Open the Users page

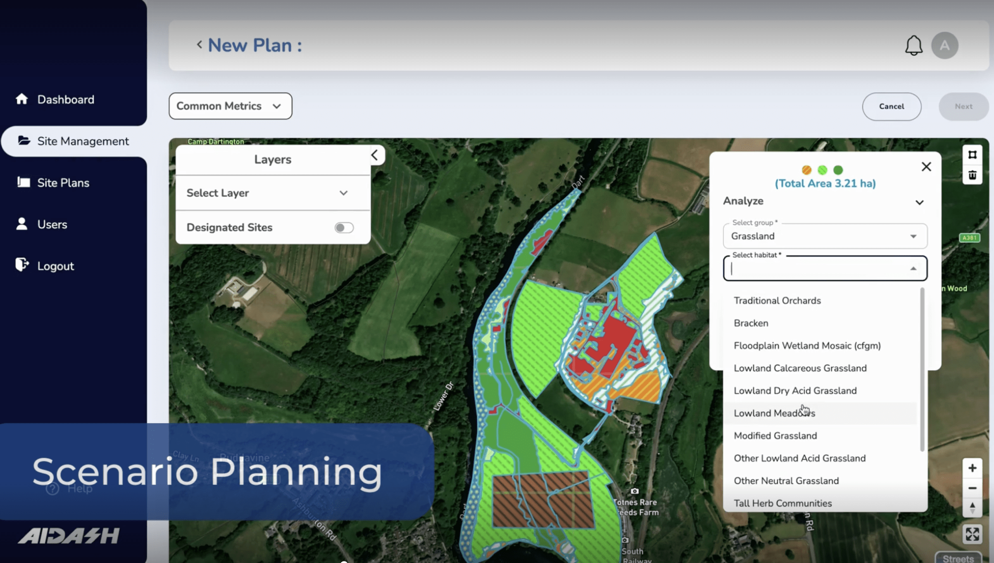pos(52,224)
